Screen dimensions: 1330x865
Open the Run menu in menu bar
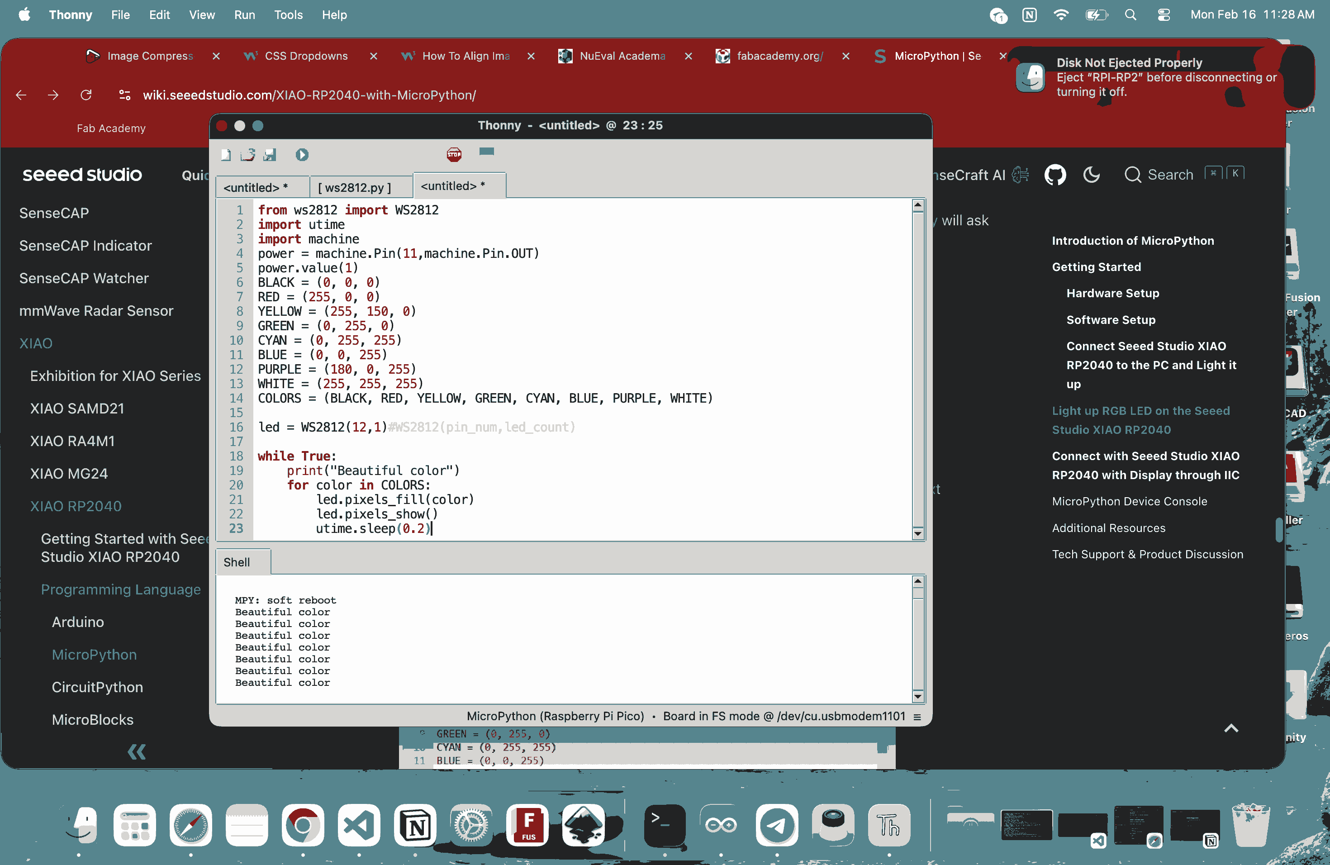(x=244, y=15)
